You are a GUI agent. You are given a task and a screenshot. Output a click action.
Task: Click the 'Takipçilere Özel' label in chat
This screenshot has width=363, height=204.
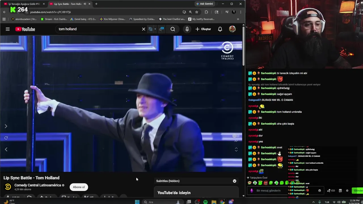258,178
